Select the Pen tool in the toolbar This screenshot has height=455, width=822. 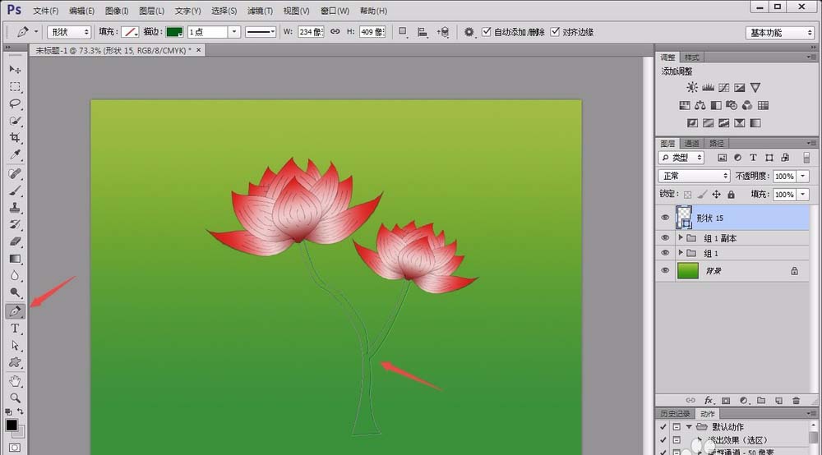[x=15, y=312]
